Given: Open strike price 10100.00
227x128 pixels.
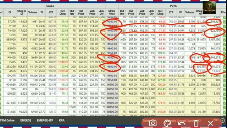Looking at the screenshot, I should (112, 94).
